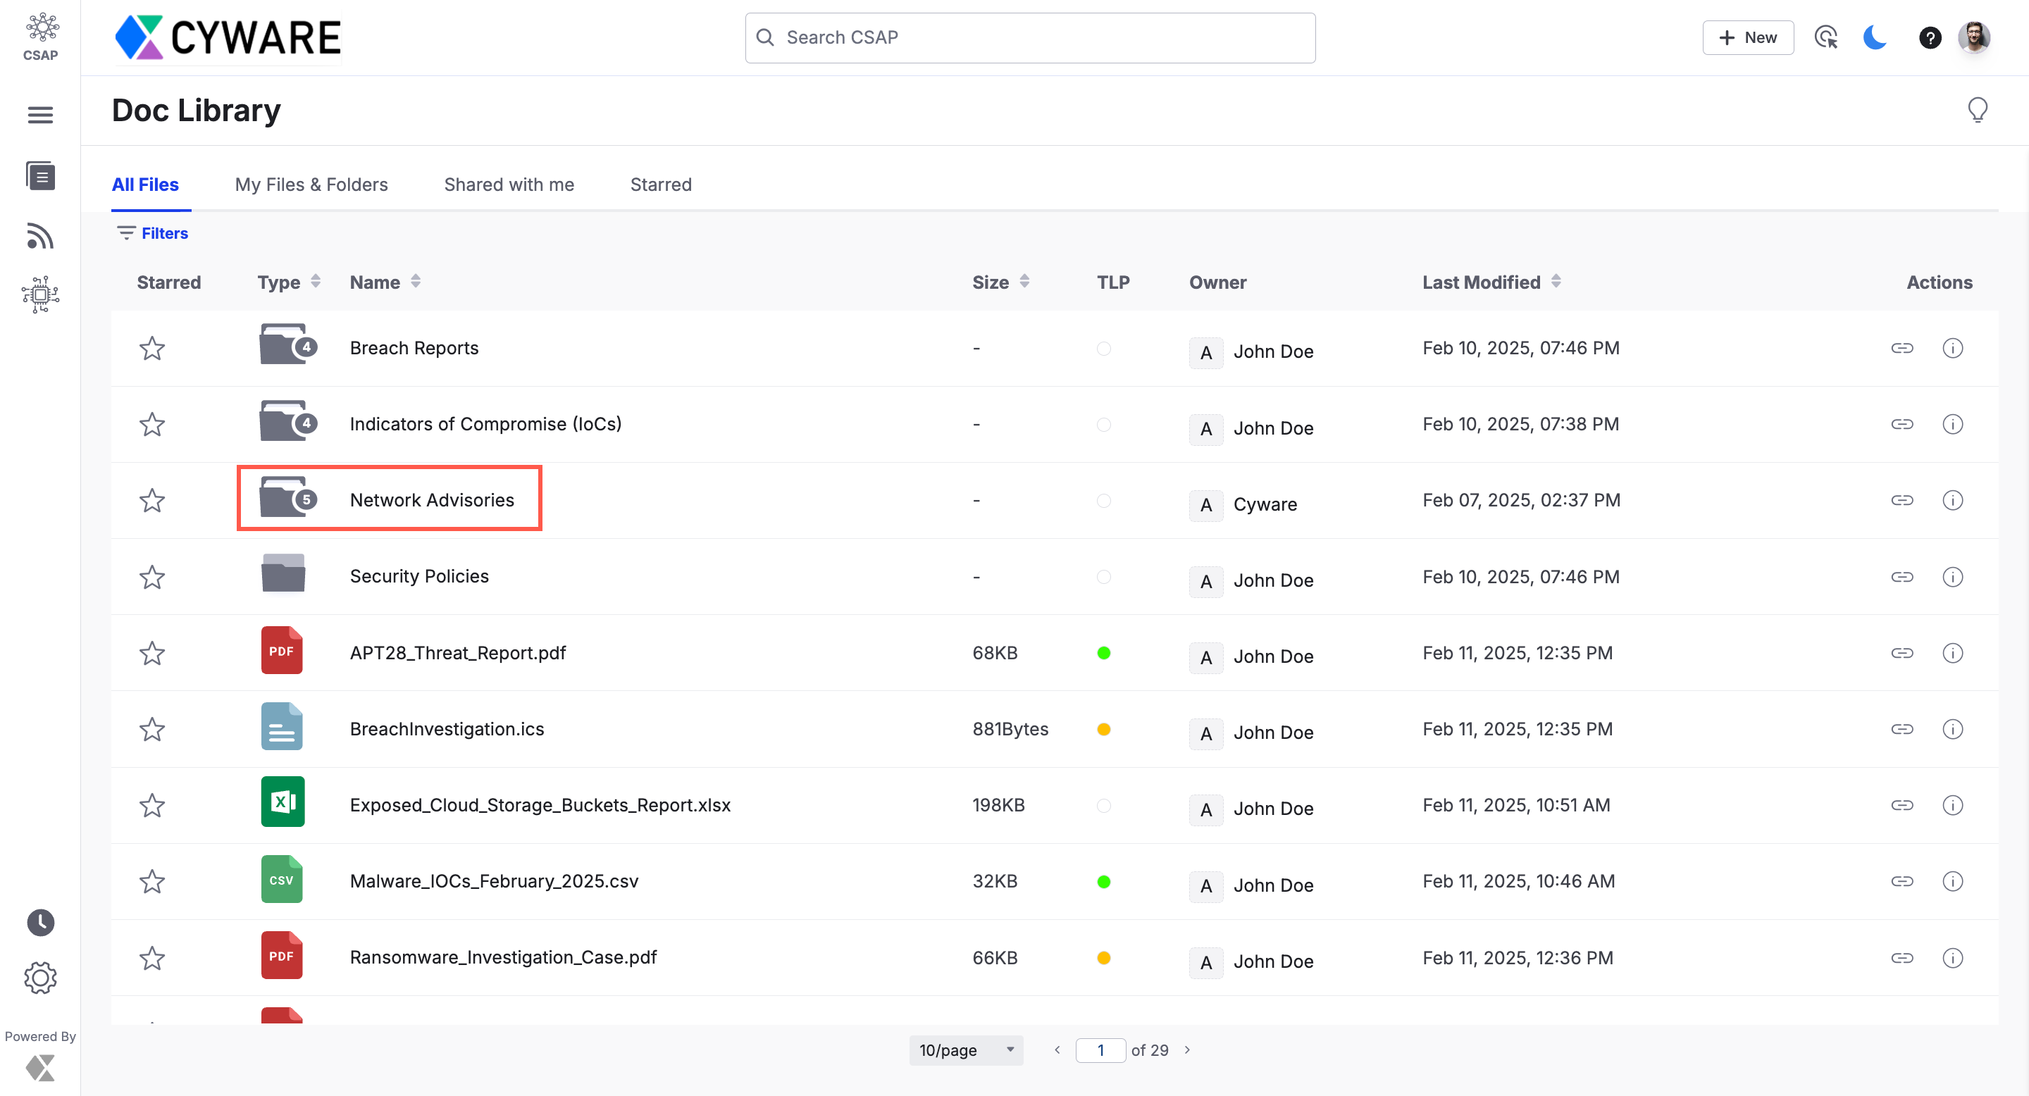
Task: Star the Network Advisories folder
Action: point(152,501)
